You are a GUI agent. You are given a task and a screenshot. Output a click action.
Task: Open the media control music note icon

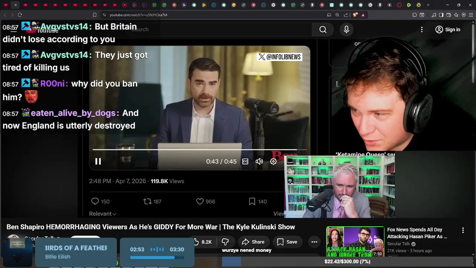[x=434, y=15]
